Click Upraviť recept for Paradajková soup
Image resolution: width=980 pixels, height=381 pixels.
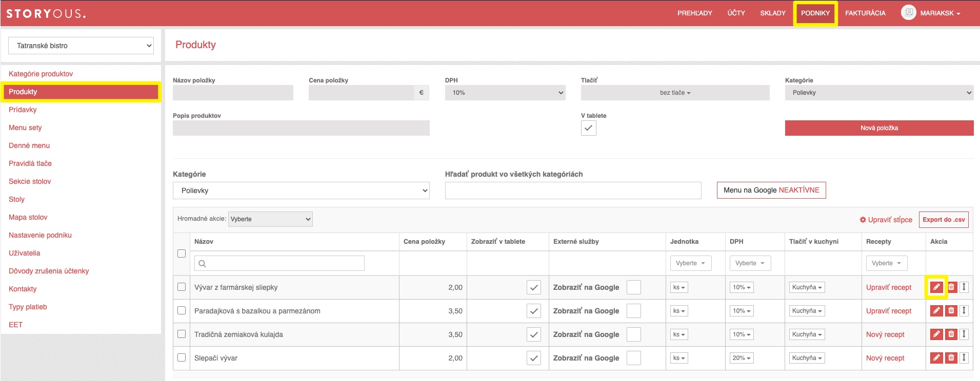889,311
